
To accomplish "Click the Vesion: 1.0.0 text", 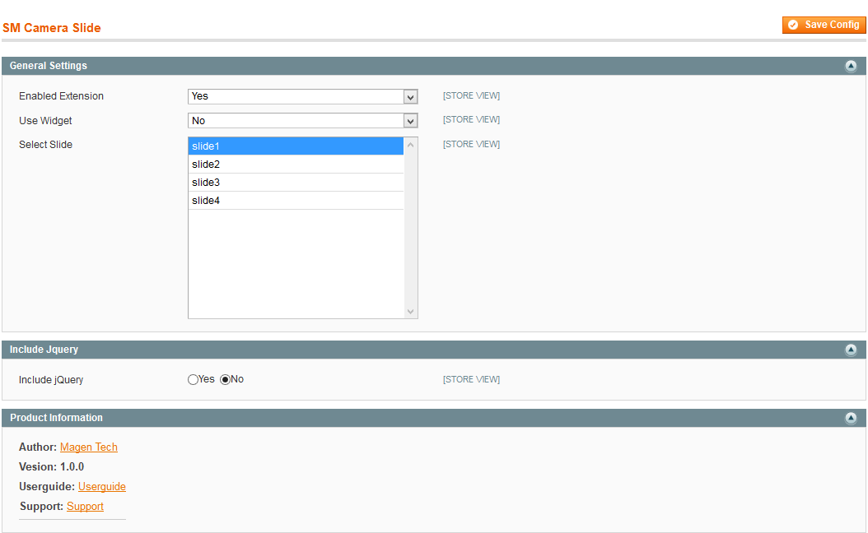I will click(52, 466).
